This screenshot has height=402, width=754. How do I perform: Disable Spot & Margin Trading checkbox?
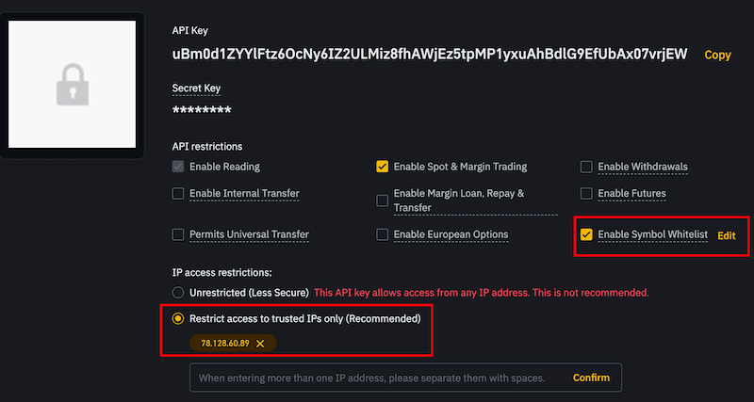382,167
